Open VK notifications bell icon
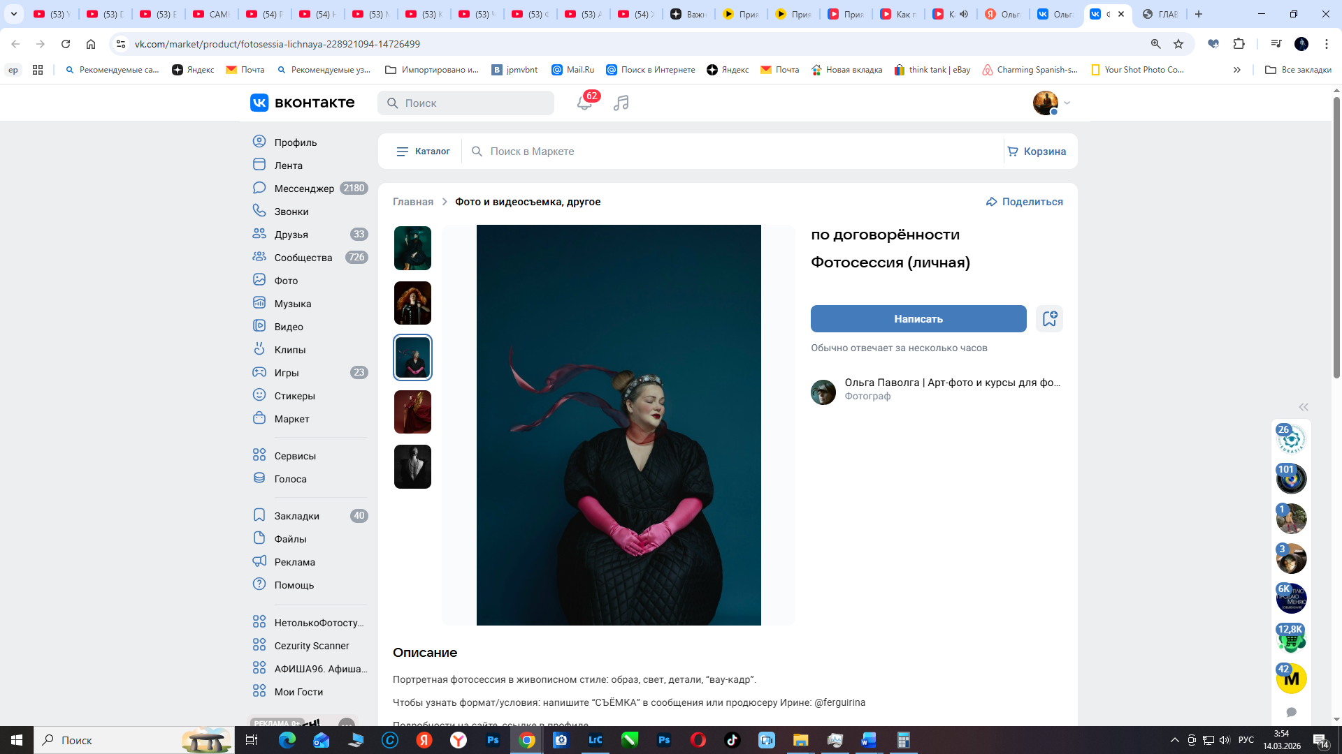This screenshot has height=754, width=1342. (x=584, y=103)
